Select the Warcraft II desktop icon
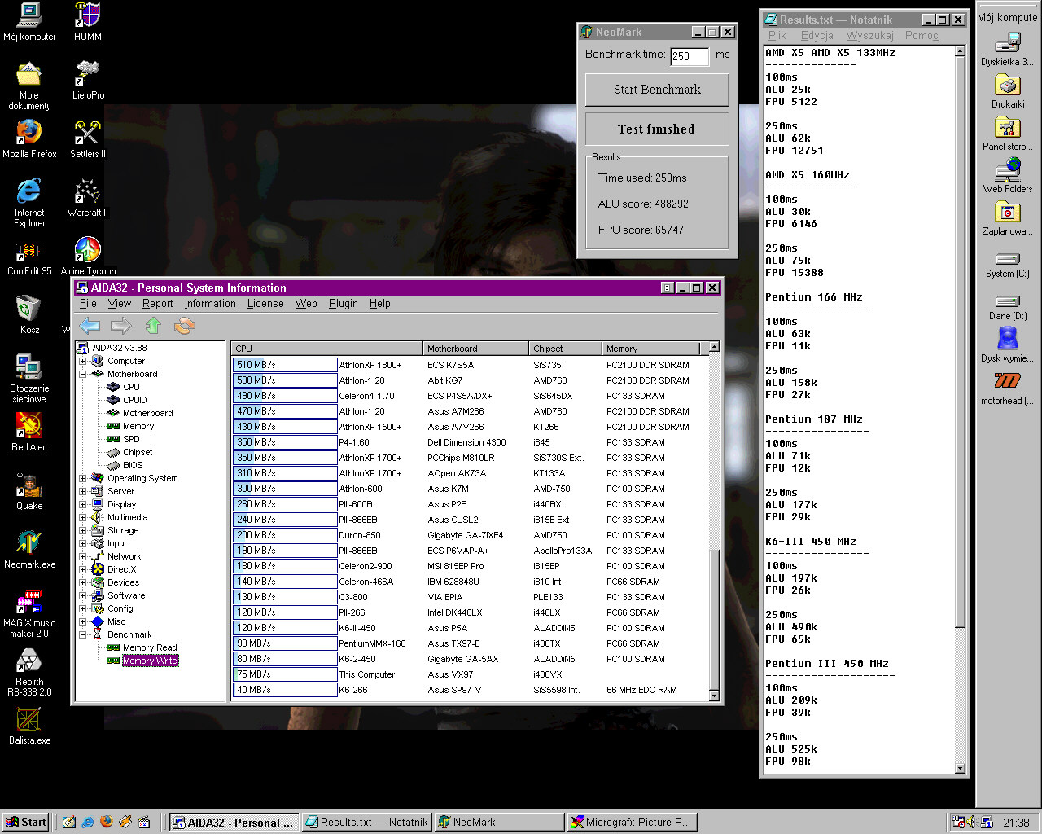The height and width of the screenshot is (834, 1042). click(88, 197)
